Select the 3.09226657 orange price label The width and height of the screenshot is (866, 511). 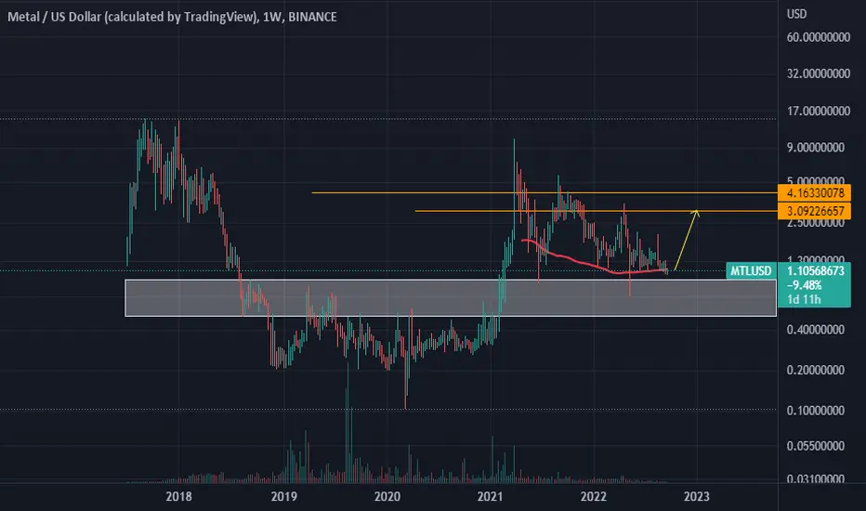[814, 211]
